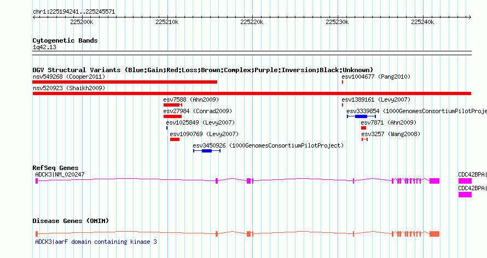Click the upper CDC42BPA gene label
The image size is (487, 258).
coord(472,174)
